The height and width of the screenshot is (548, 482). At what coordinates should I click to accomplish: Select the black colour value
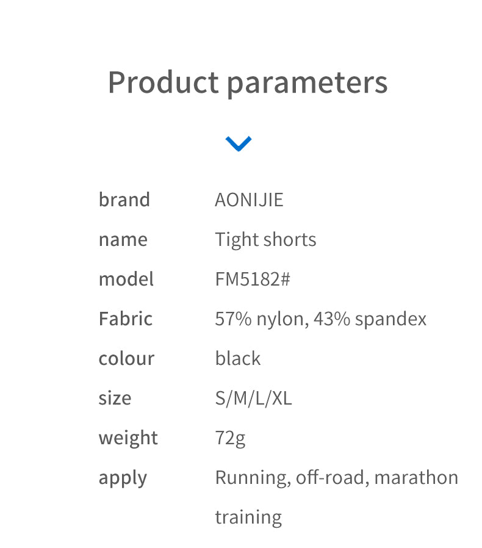(237, 358)
